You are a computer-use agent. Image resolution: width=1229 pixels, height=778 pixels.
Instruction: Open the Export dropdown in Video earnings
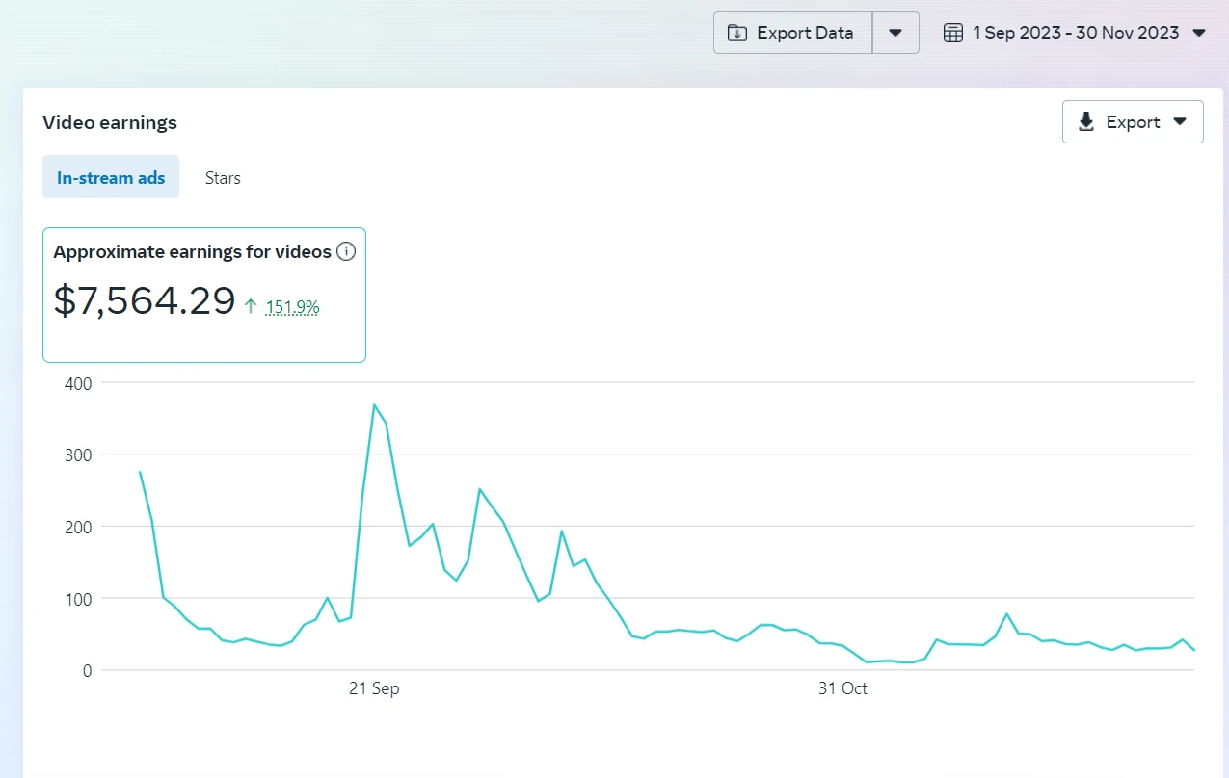click(x=1133, y=122)
